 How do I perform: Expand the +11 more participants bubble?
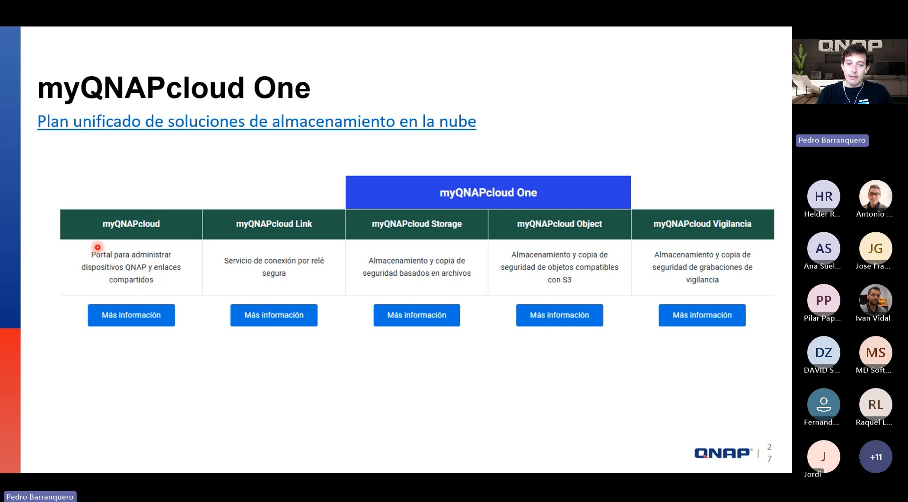875,457
